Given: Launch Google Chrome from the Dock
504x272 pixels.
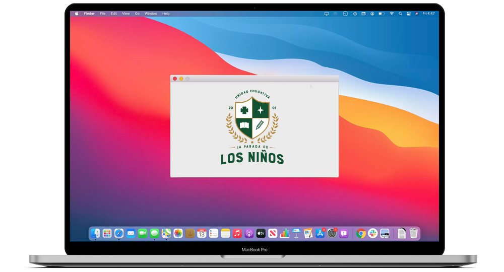Looking at the screenshot, I should click(x=361, y=233).
